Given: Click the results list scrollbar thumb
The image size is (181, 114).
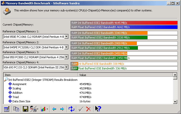Looking at the screenshot, I should [x=175, y=78].
